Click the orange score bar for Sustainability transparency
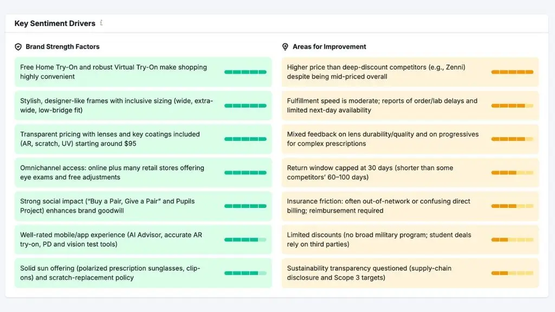This screenshot has width=555, height=312. point(512,273)
